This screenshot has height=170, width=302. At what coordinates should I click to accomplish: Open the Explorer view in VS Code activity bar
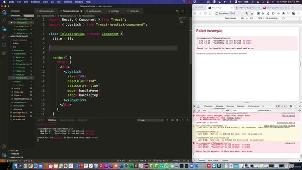pos(4,12)
